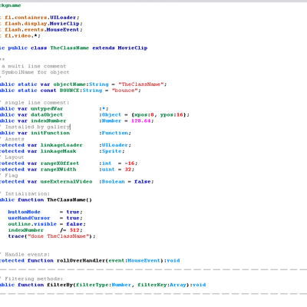307x307 pixels.
Task: Click the trace("done TheClassName") statement
Action: pyautogui.click(x=51, y=236)
